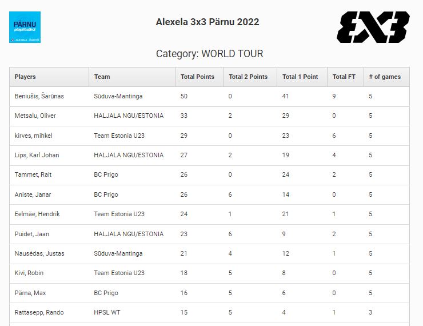Click the Total 1 Point header
This screenshot has width=423, height=326.
point(300,77)
